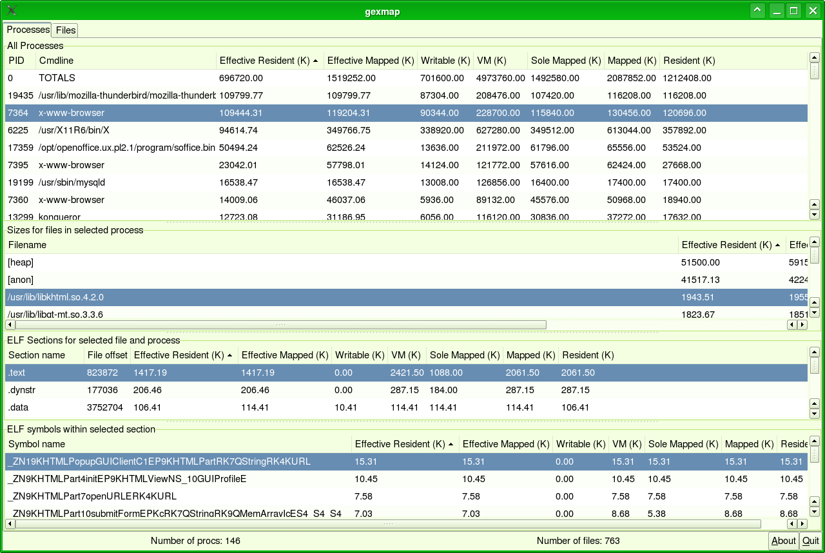Select the Processes tab
The width and height of the screenshot is (825, 553).
[28, 30]
